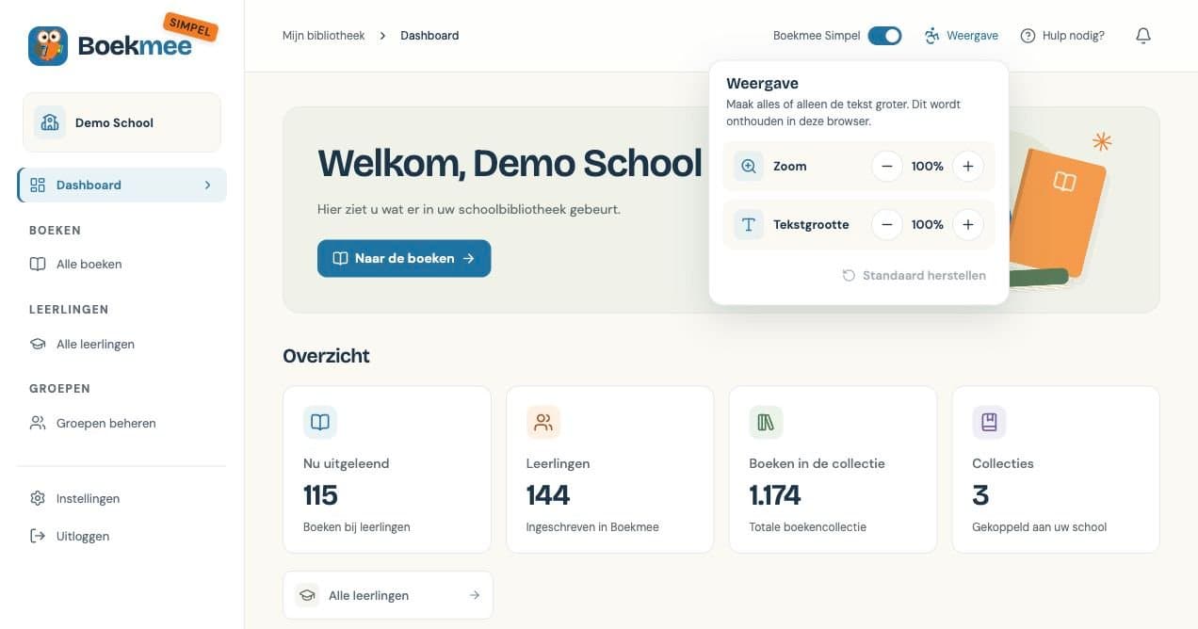The height and width of the screenshot is (629, 1198).
Task: Click the arrow on bottom Alle leerlingen button
Action: (475, 595)
